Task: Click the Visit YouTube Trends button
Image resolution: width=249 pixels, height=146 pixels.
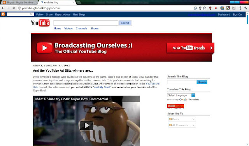Action: point(190,48)
